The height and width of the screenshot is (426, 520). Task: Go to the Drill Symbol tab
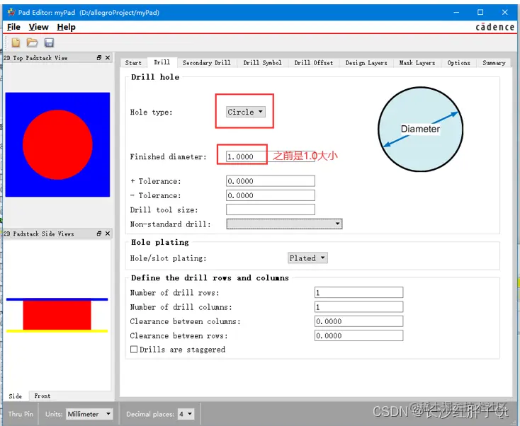click(262, 62)
